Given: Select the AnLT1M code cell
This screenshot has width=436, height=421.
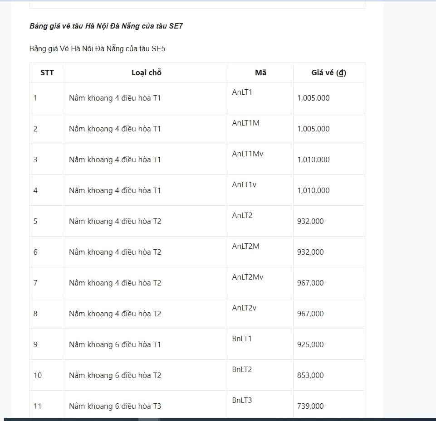Looking at the screenshot, I should click(x=245, y=123).
